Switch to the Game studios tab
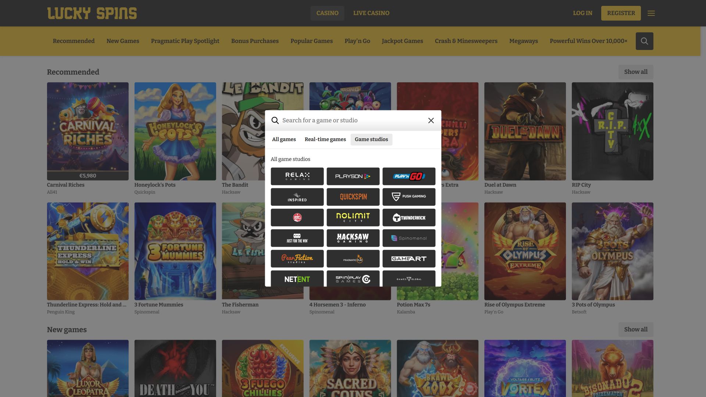Viewport: 706px width, 397px height. 371,139
